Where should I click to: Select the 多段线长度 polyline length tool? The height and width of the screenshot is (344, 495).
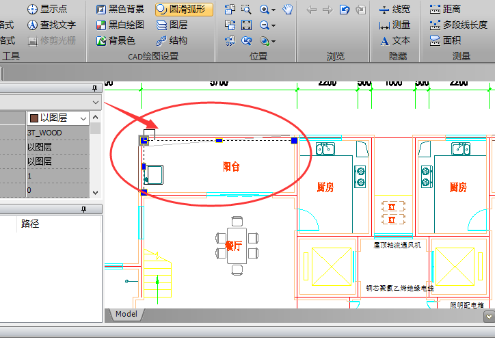[x=457, y=25]
